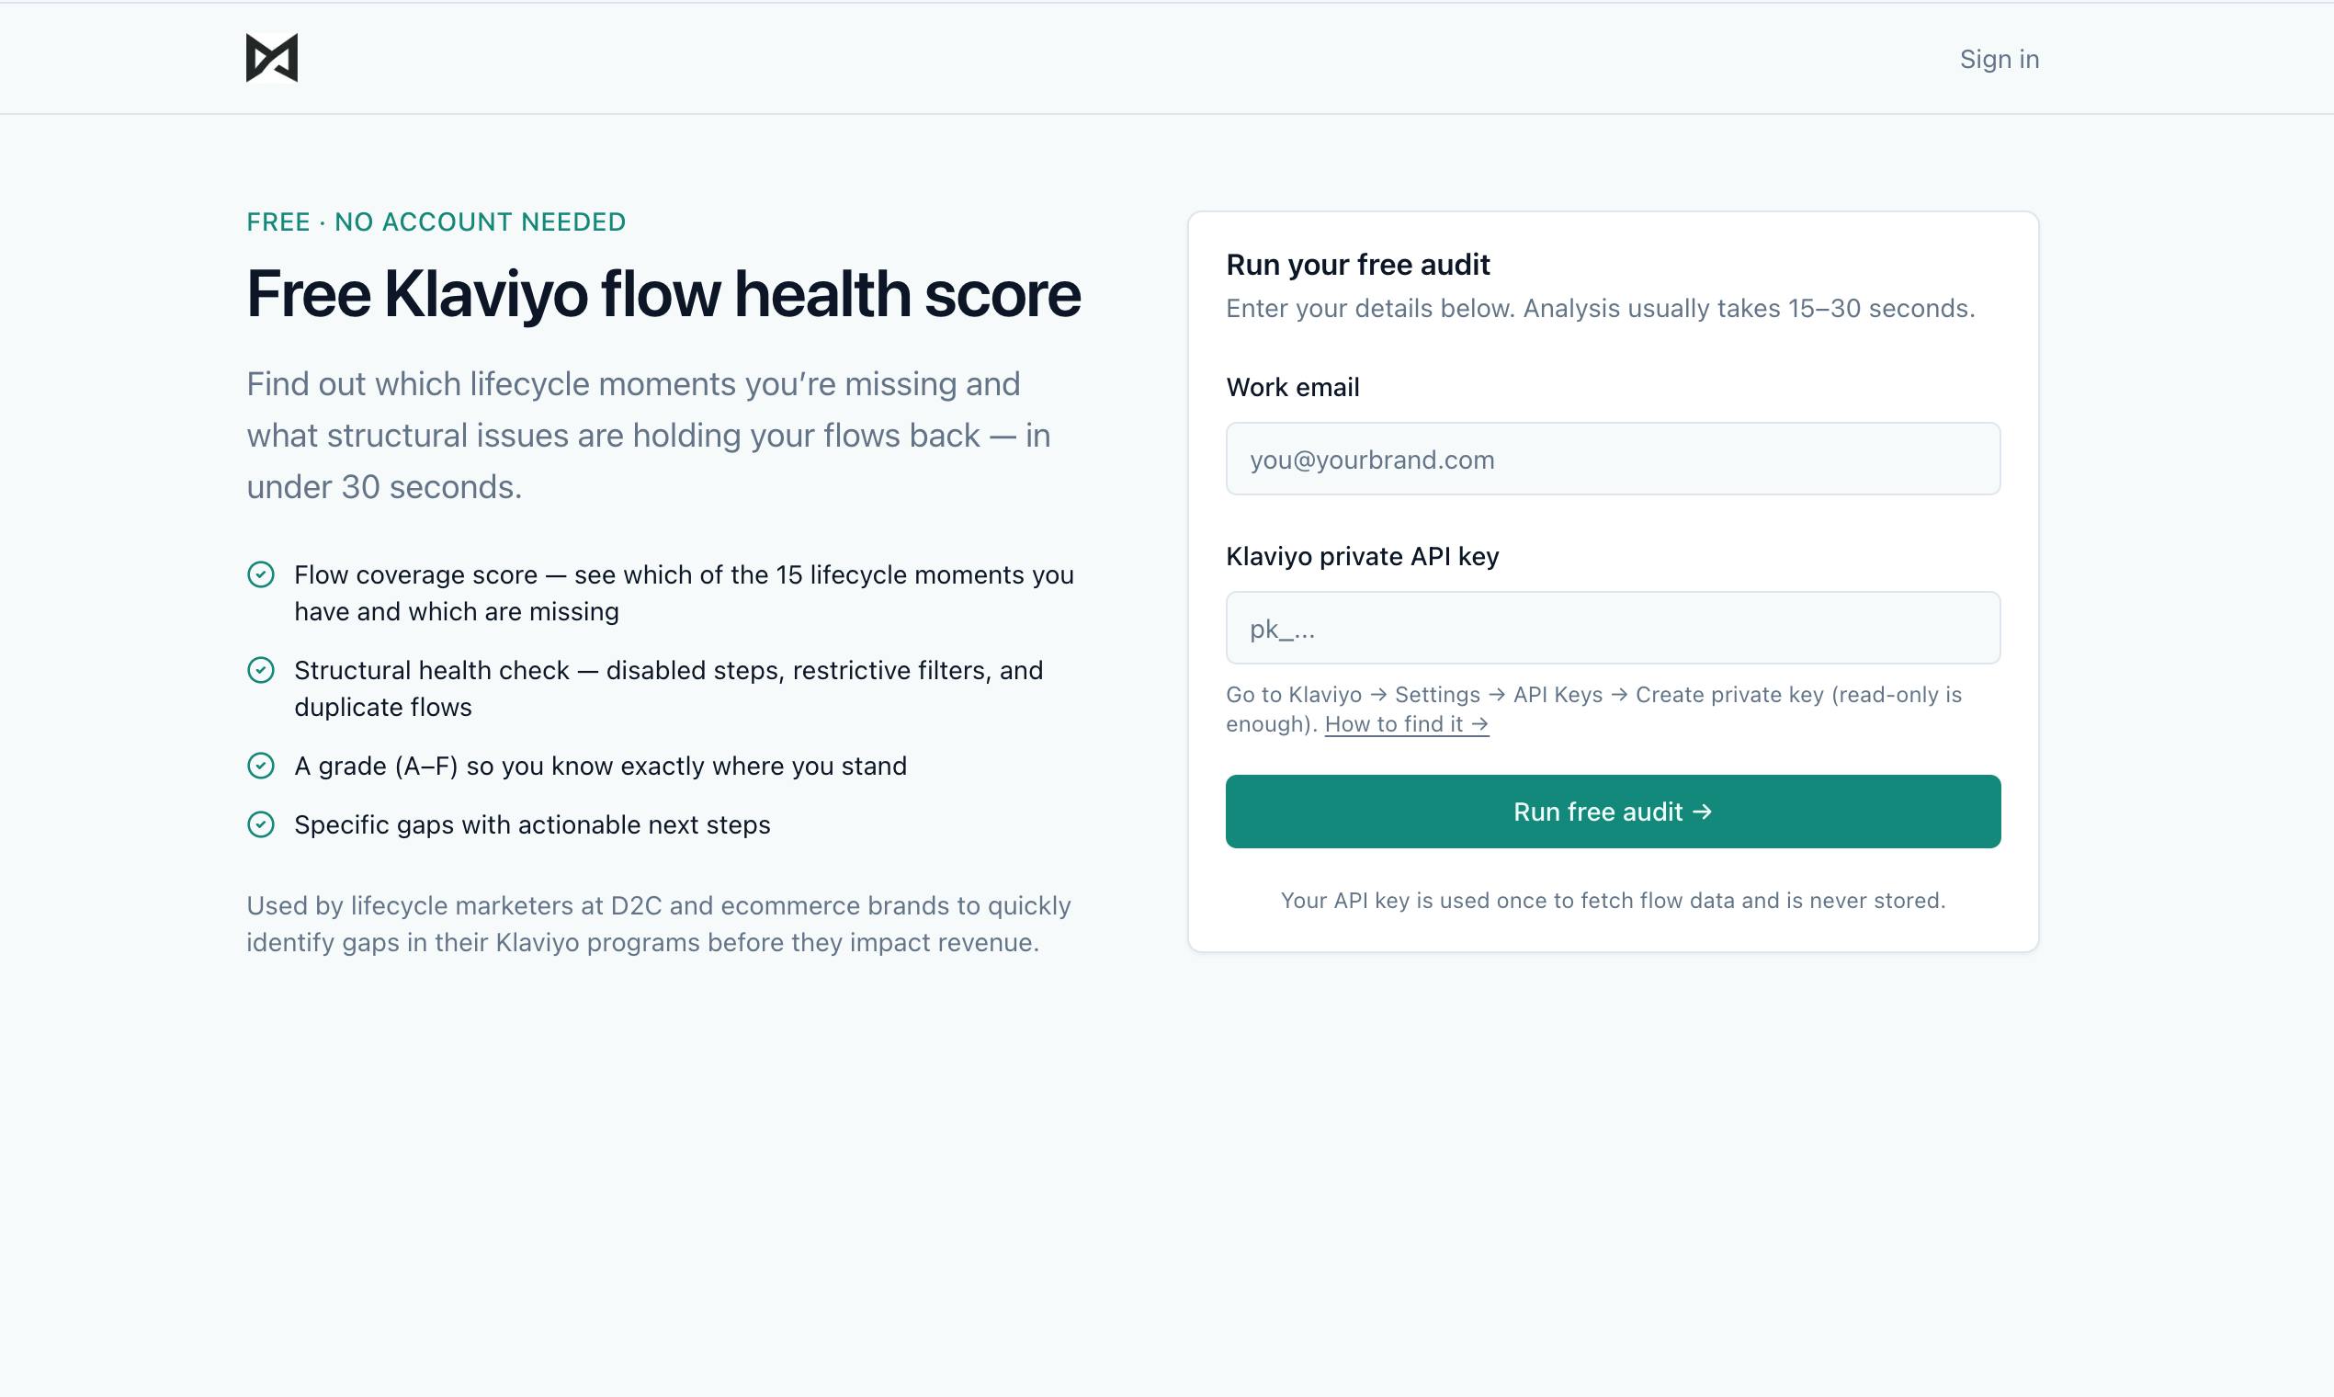Click the API key never stored note
Viewport: 2334px width, 1397px height.
pyautogui.click(x=1612, y=901)
